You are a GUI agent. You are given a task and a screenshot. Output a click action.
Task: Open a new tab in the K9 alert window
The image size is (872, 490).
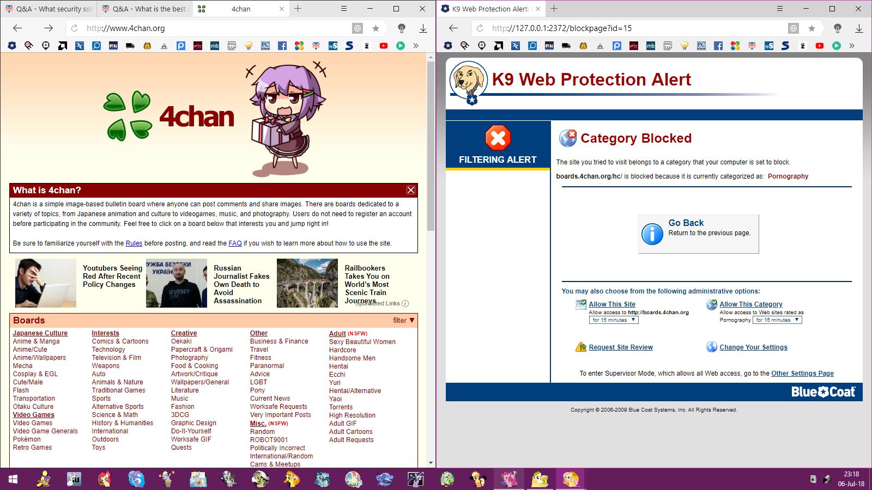coord(554,9)
